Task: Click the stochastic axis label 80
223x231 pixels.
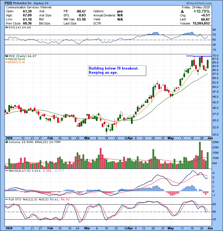Action: point(214,204)
